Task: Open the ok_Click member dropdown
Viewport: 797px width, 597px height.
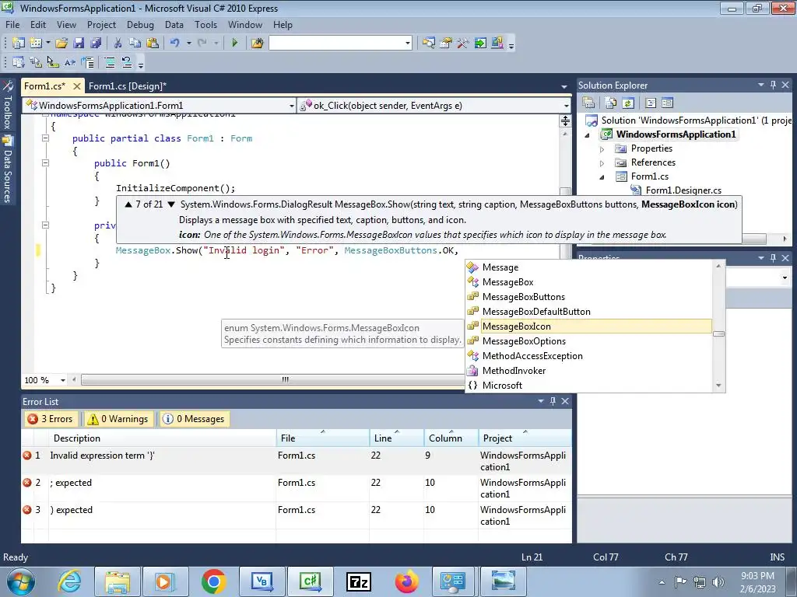Action: pos(567,106)
